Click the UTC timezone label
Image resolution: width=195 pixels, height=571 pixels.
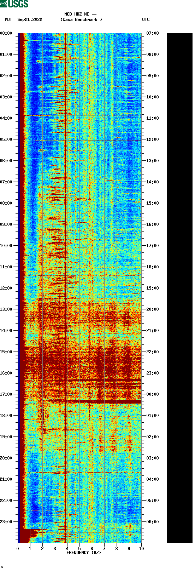[x=146, y=19]
